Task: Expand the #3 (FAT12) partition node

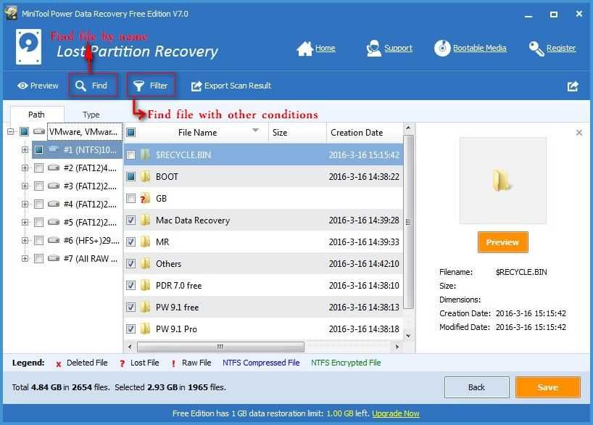Action: [25, 186]
